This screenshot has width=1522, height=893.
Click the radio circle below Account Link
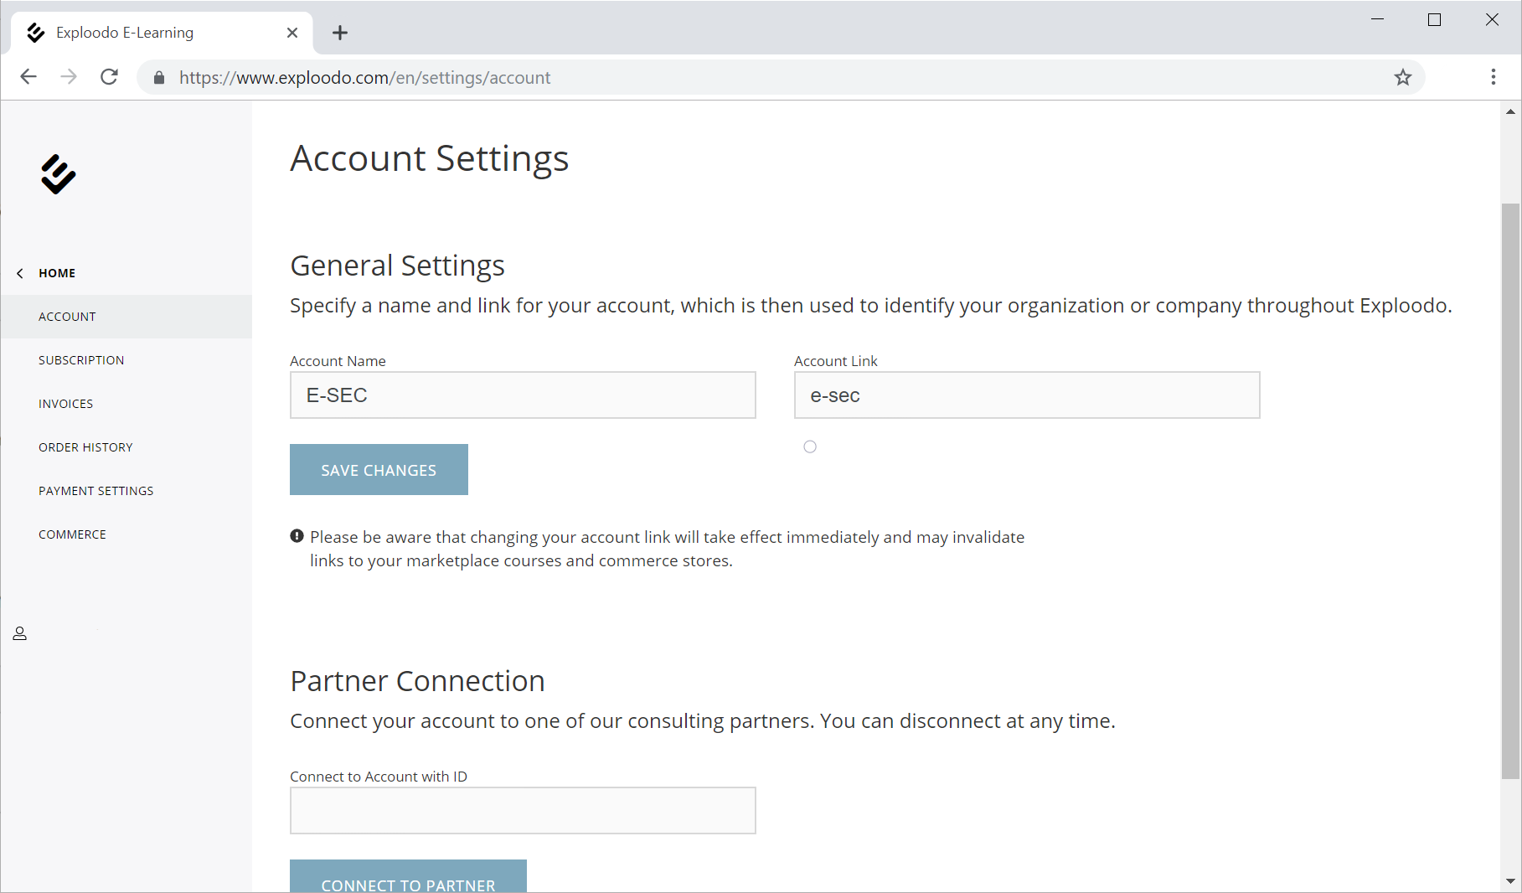[809, 446]
